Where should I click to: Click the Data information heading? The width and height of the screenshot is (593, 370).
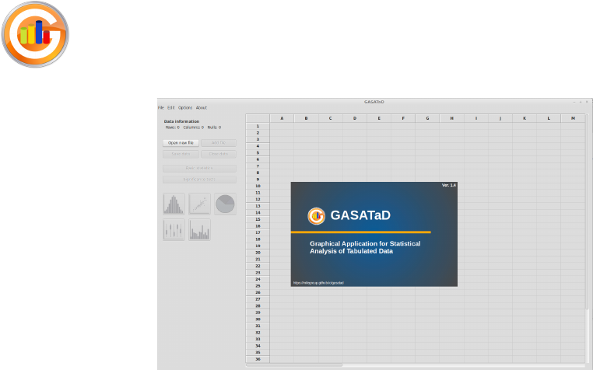(181, 121)
